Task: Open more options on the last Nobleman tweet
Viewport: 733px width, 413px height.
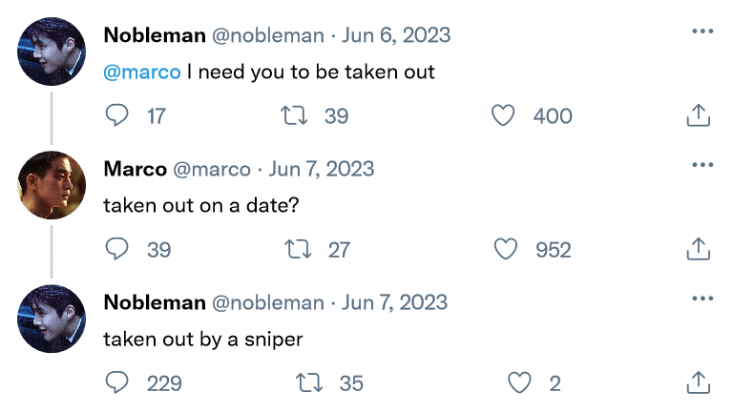Action: point(702,299)
